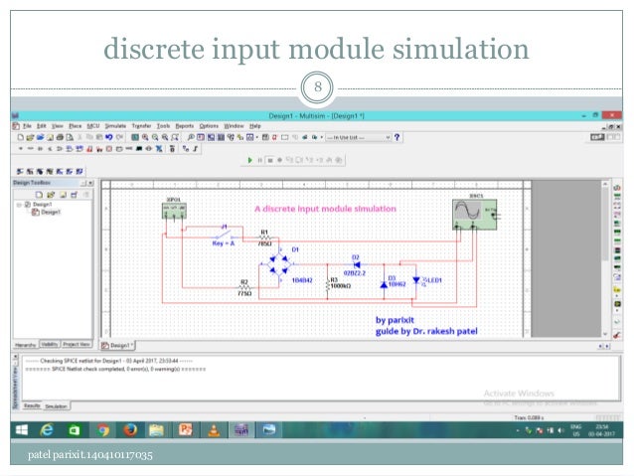The height and width of the screenshot is (476, 634).
Task: Place a transistor component
Action: 50,149
